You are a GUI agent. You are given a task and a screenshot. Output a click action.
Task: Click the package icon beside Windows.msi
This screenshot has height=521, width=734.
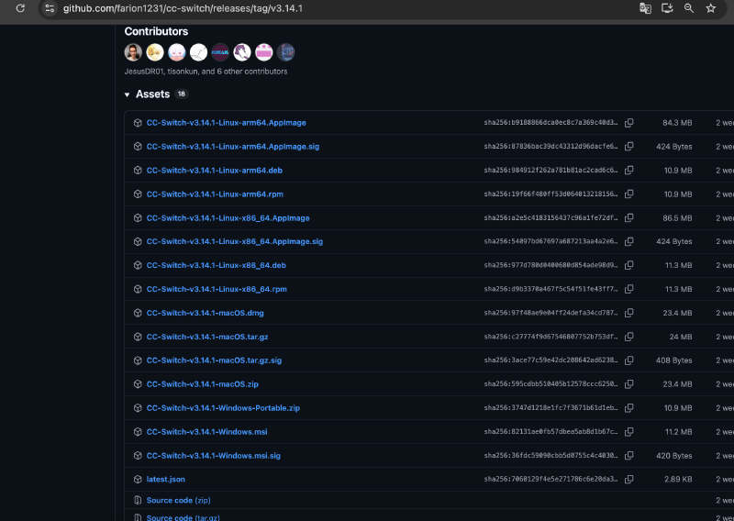138,432
